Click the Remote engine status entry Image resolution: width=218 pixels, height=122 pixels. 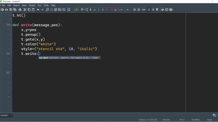166,120
